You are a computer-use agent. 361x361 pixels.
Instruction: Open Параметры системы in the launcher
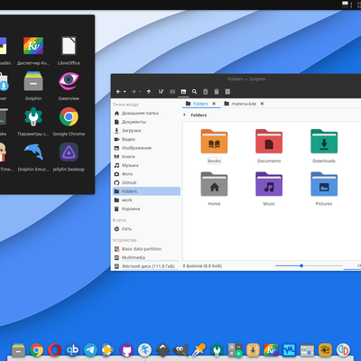click(33, 122)
